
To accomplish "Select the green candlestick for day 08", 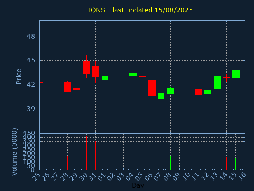I will (170, 91).
